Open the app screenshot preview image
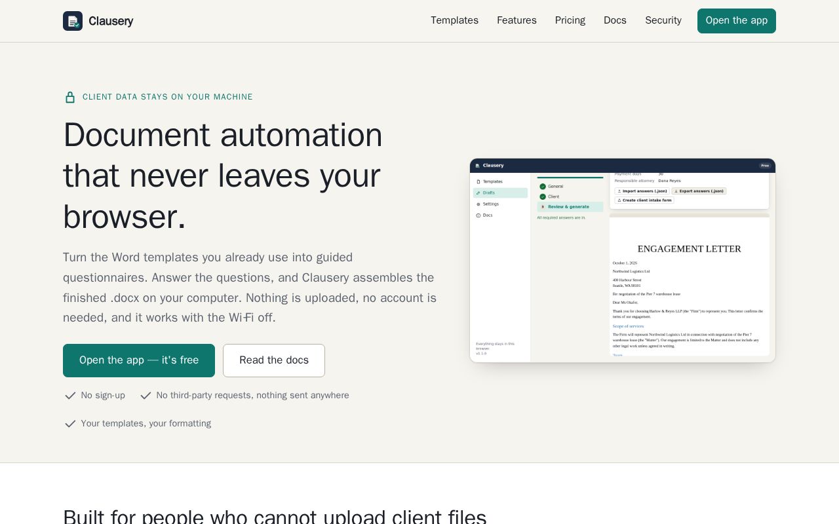This screenshot has width=839, height=524. coord(623,261)
